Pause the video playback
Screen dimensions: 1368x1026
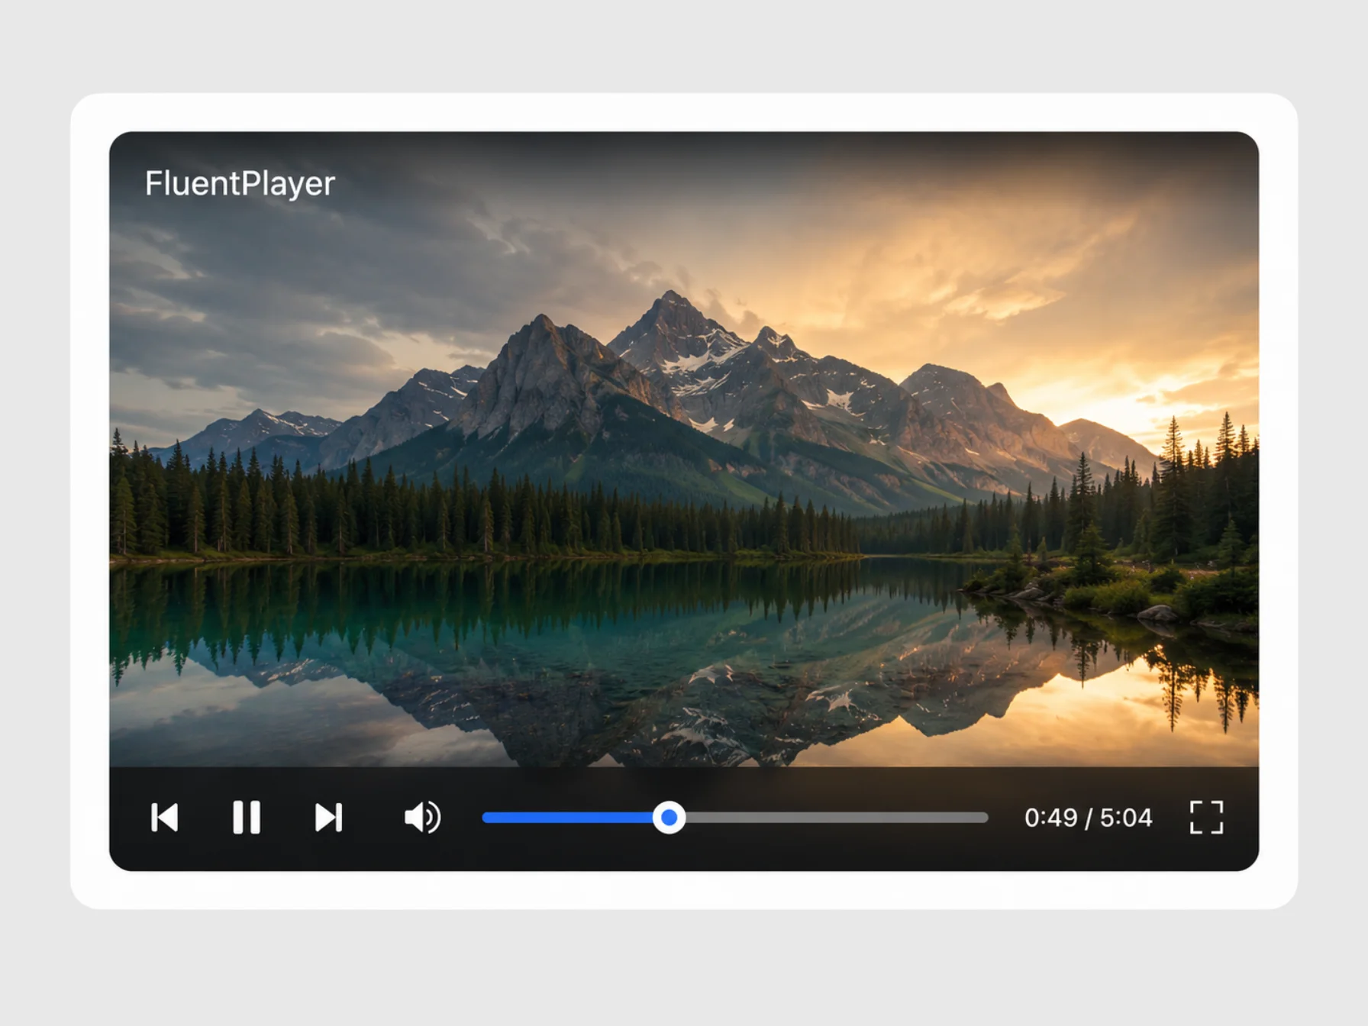[x=247, y=818]
